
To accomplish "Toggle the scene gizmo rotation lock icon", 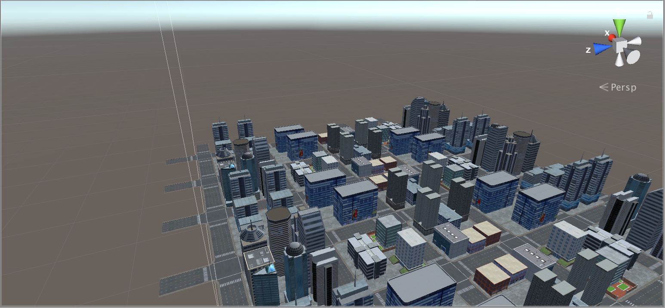I will (650, 15).
